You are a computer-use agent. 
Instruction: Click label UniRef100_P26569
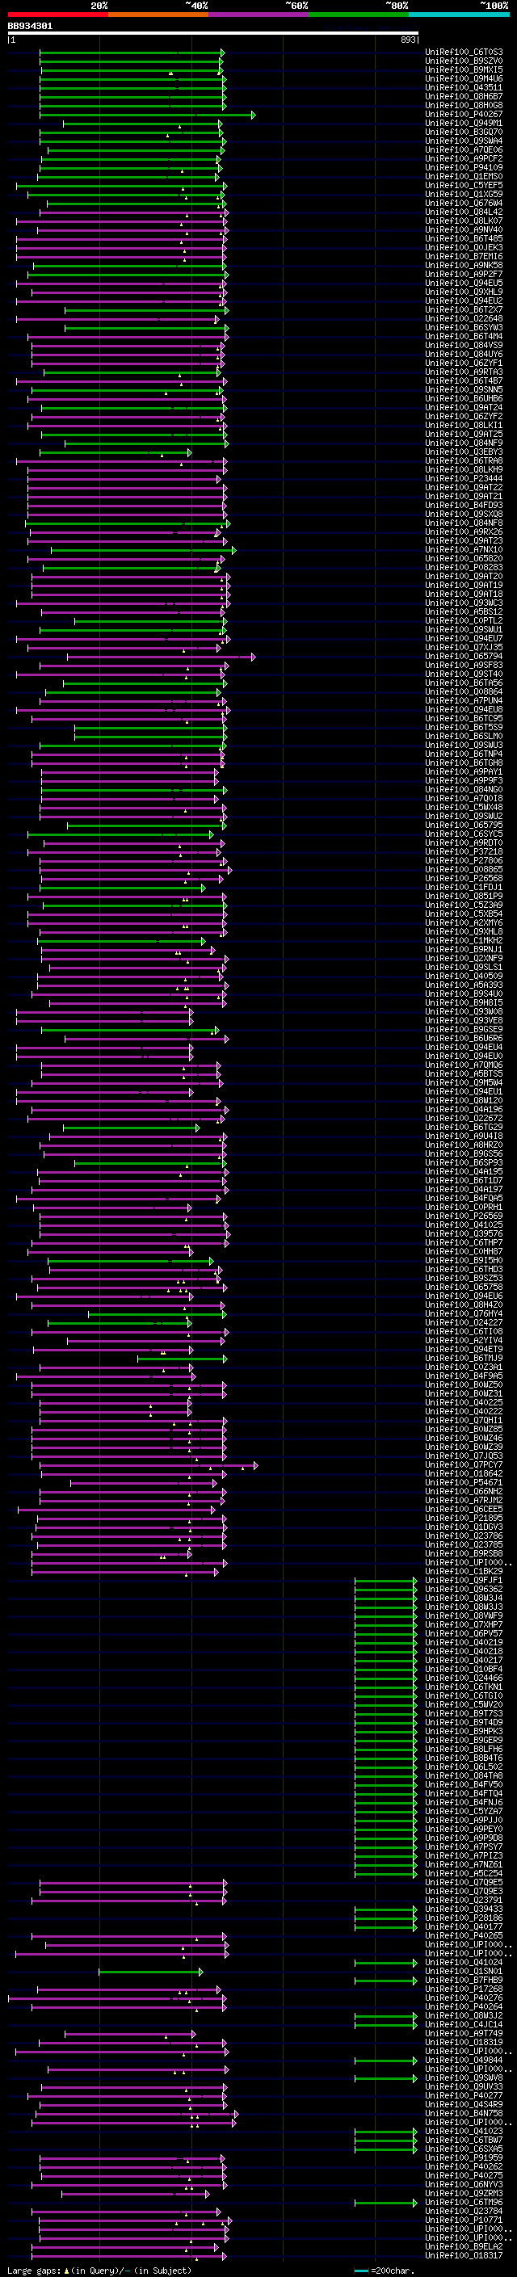(464, 1216)
